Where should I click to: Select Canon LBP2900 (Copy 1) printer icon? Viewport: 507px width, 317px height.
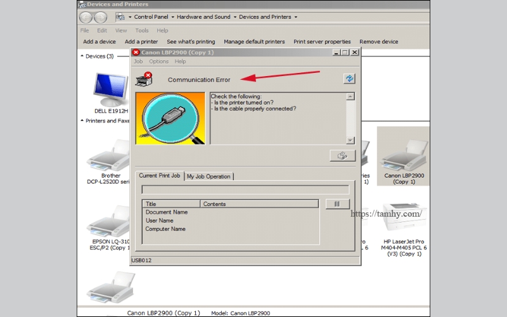(x=404, y=155)
